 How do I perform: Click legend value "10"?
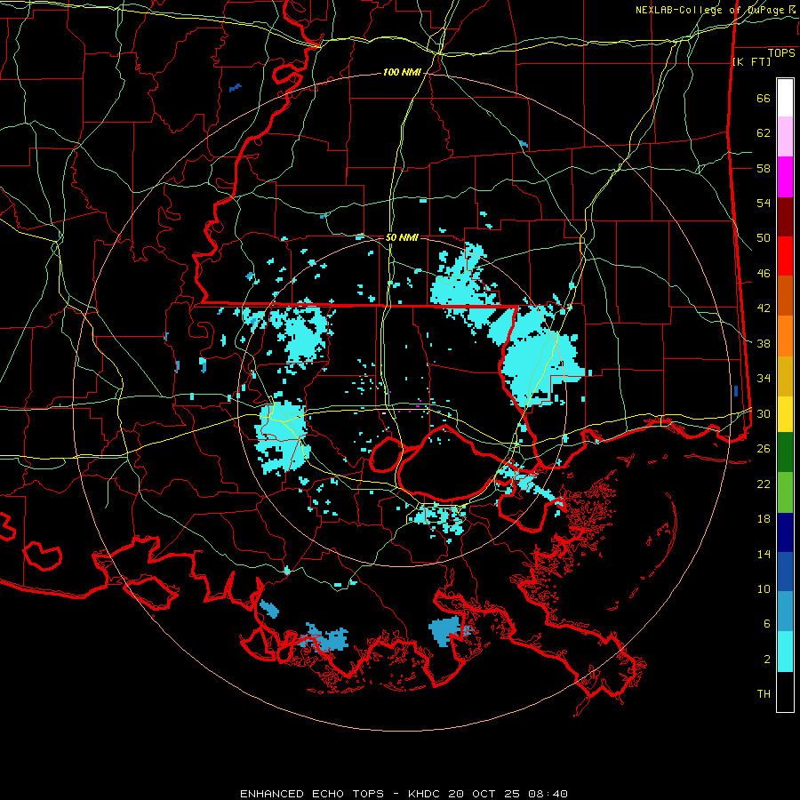[764, 589]
